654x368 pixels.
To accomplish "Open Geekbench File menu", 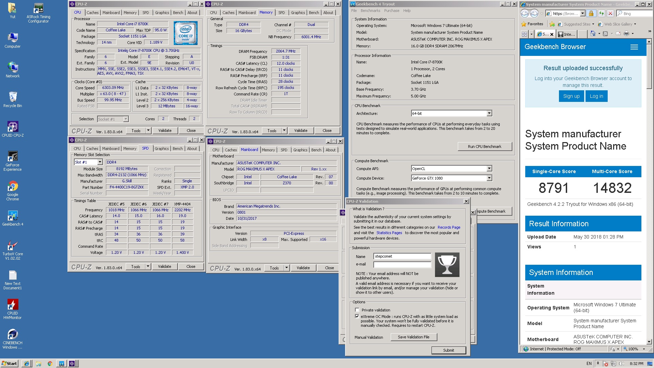I will coord(354,11).
